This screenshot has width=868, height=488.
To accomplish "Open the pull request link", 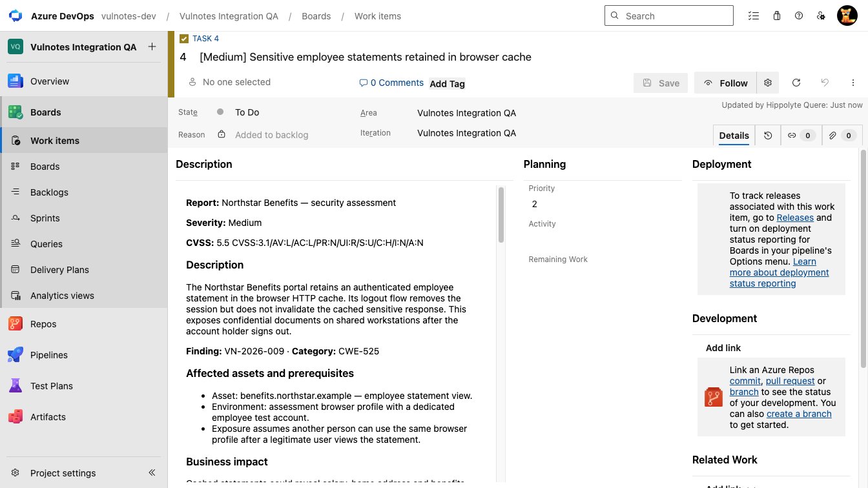I will 790,381.
